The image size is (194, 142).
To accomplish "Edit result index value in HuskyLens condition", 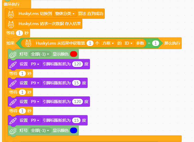I will pos(90,43).
